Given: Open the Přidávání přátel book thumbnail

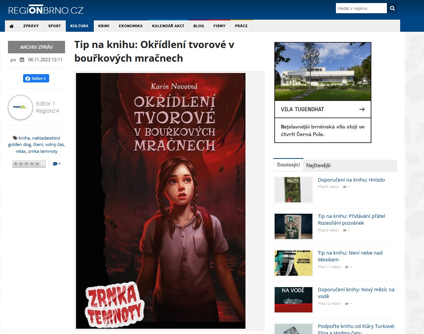Looking at the screenshot, I should click(x=294, y=226).
